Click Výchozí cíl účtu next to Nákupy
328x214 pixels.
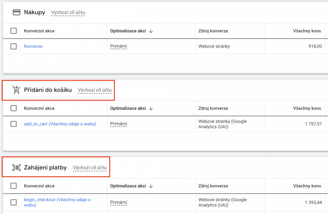[68, 12]
